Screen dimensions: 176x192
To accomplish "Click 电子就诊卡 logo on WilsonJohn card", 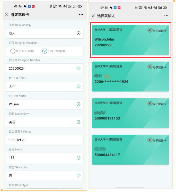I will click(x=157, y=30).
